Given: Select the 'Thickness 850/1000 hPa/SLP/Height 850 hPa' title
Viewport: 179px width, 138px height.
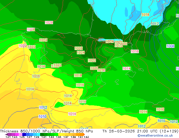Looking at the screenshot, I should click(x=46, y=131).
